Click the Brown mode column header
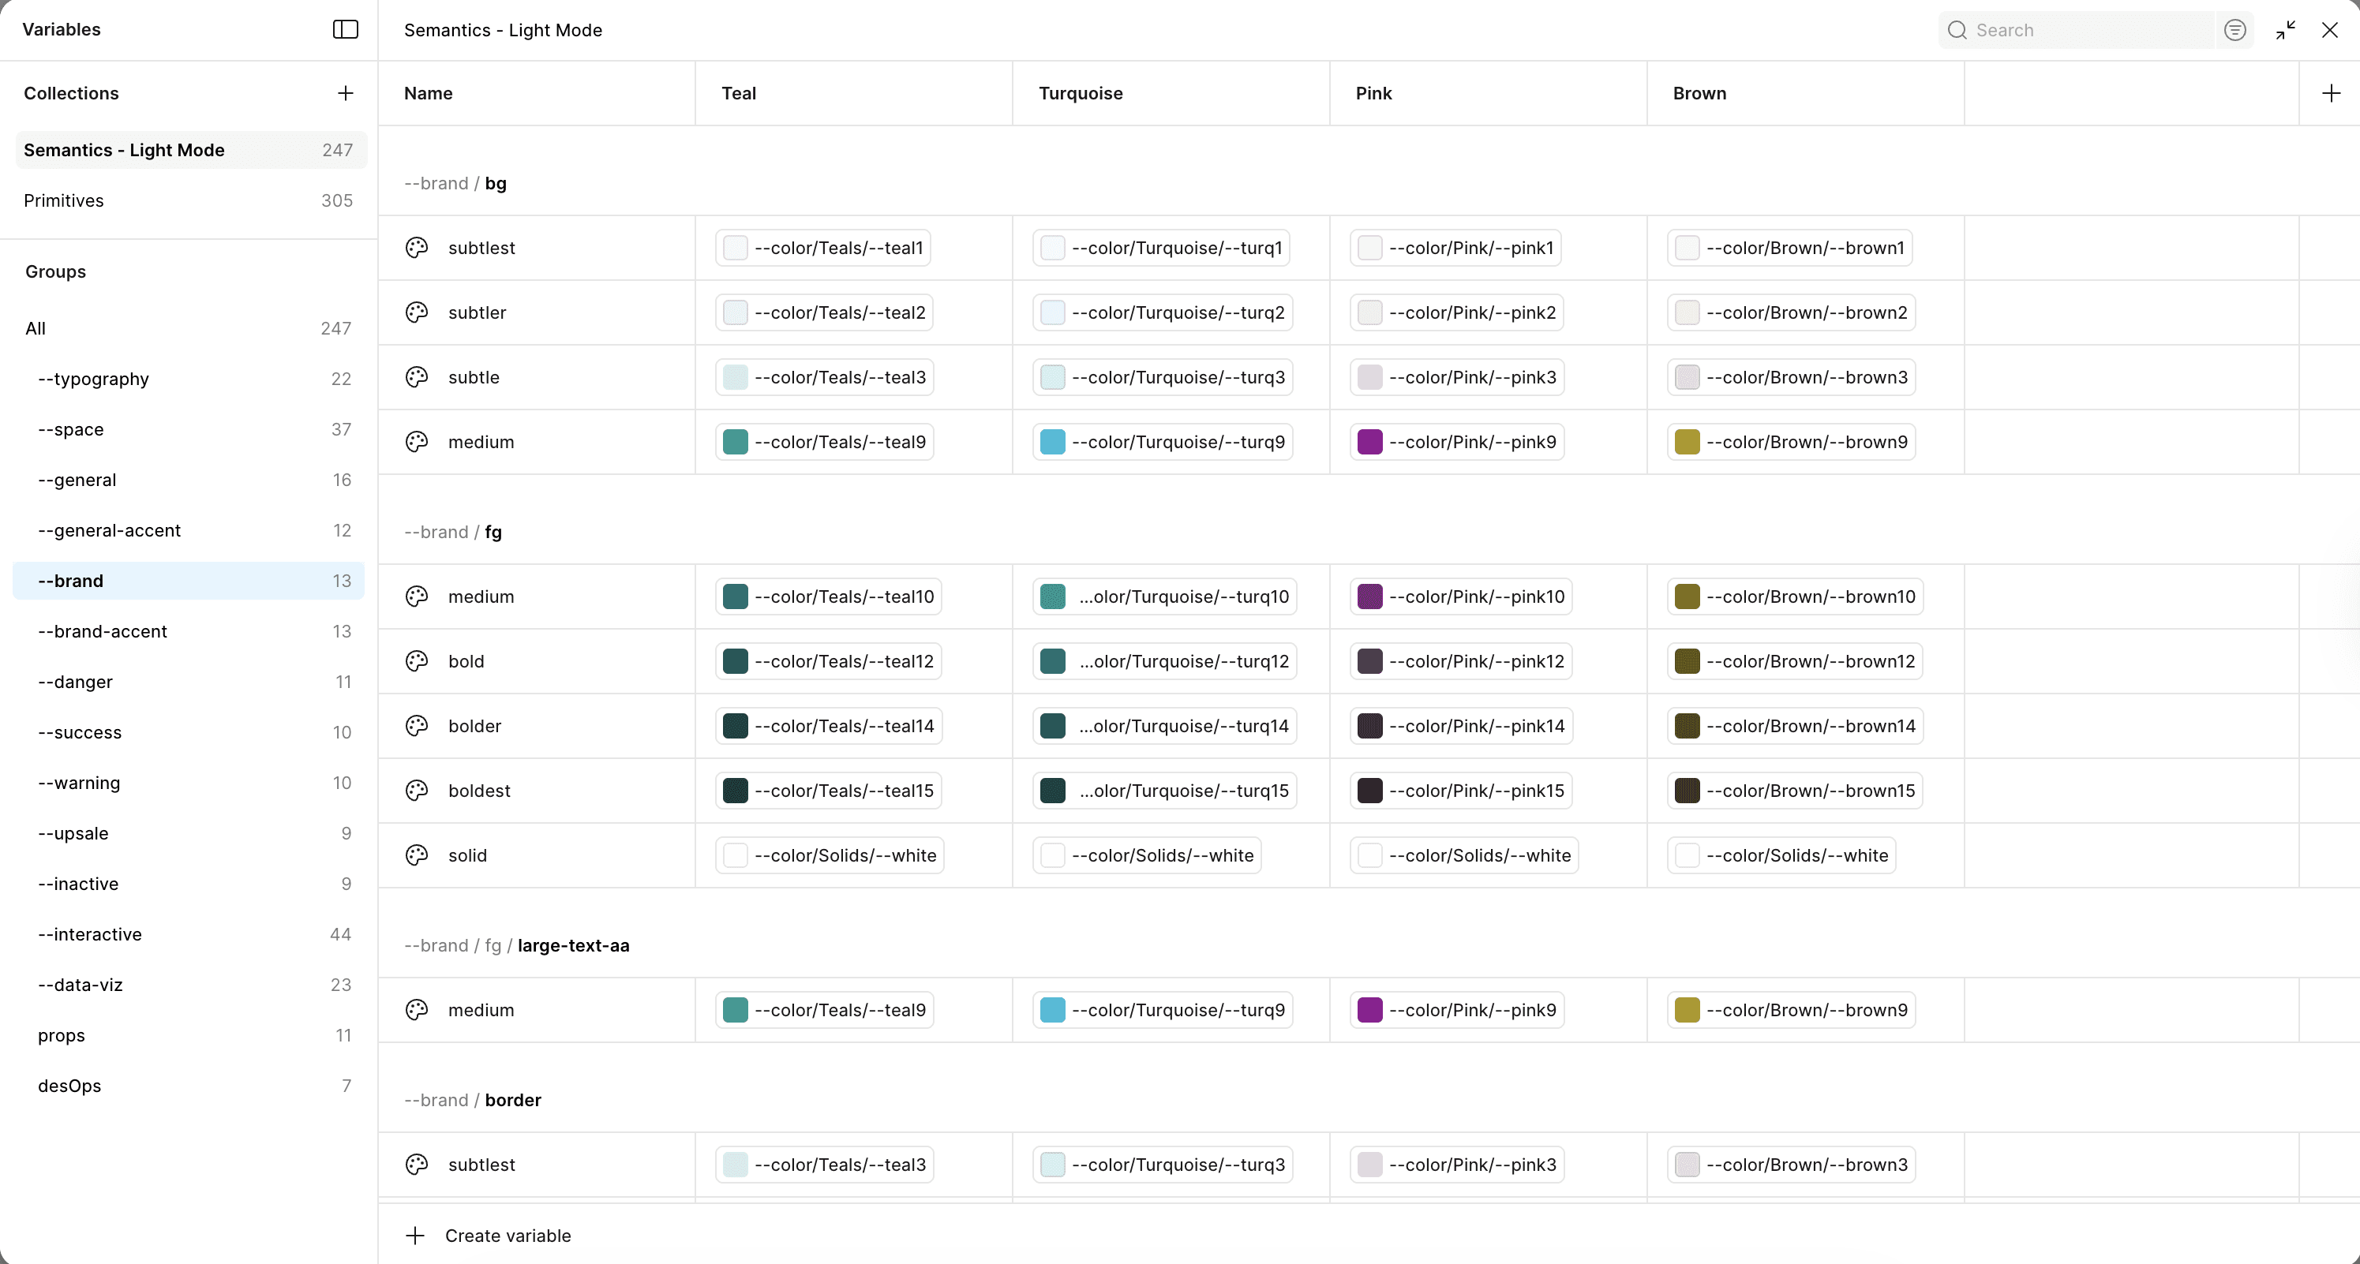Image resolution: width=2360 pixels, height=1264 pixels. coord(1699,93)
